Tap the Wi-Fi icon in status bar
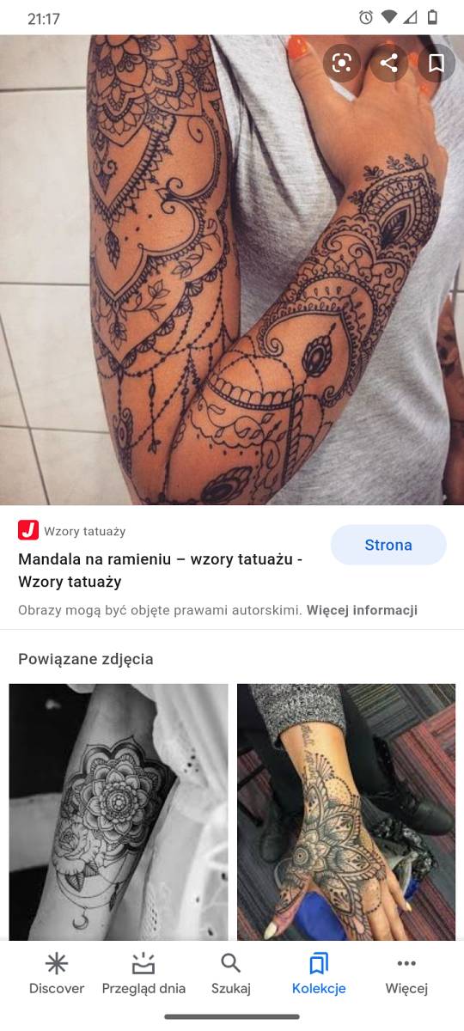This screenshot has height=1031, width=464. tap(389, 17)
